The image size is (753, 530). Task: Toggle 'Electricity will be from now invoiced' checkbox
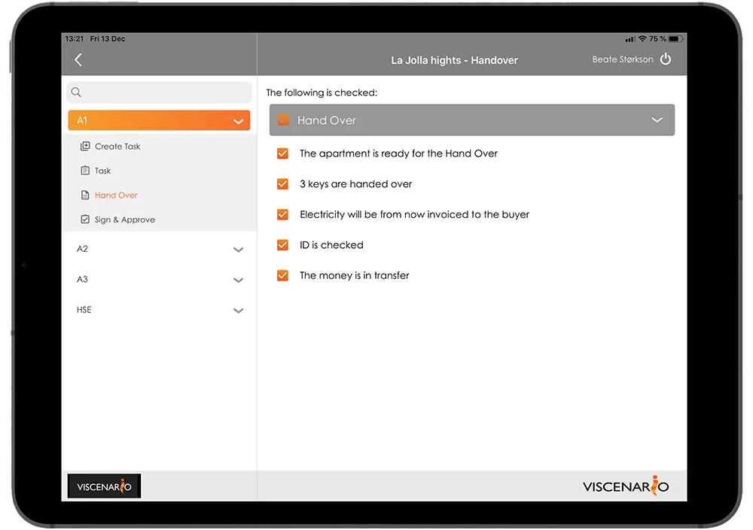(x=282, y=214)
